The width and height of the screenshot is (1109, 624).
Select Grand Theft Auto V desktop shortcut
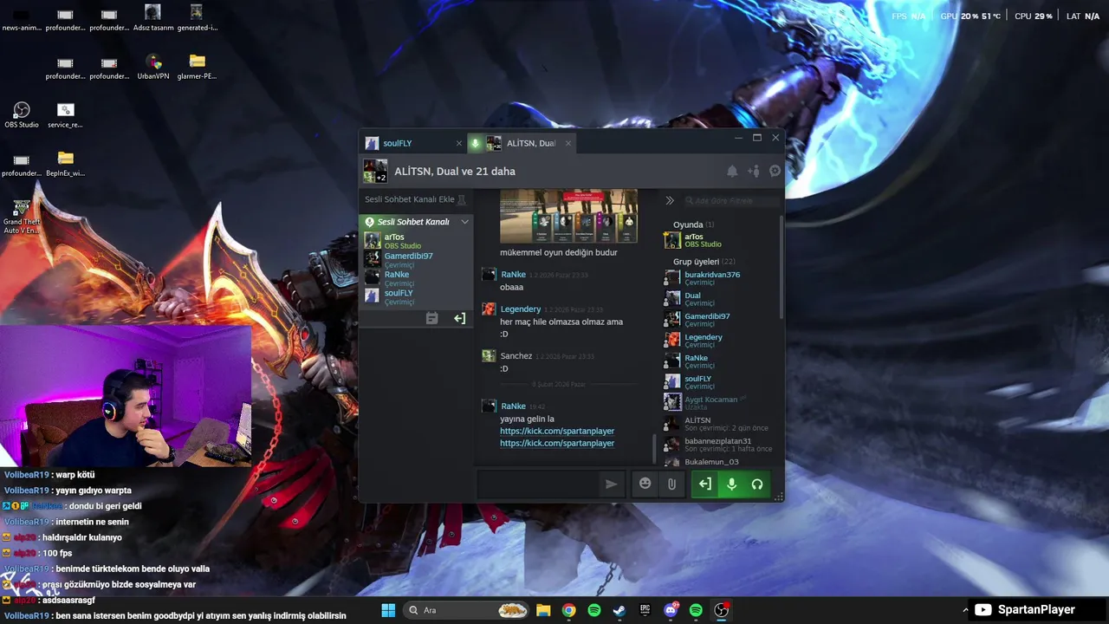(22, 217)
